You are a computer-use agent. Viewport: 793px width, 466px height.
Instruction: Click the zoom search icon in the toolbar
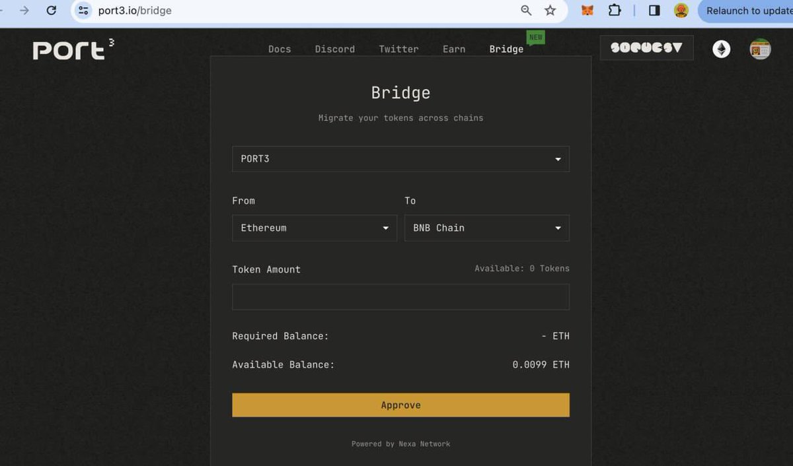coord(525,10)
